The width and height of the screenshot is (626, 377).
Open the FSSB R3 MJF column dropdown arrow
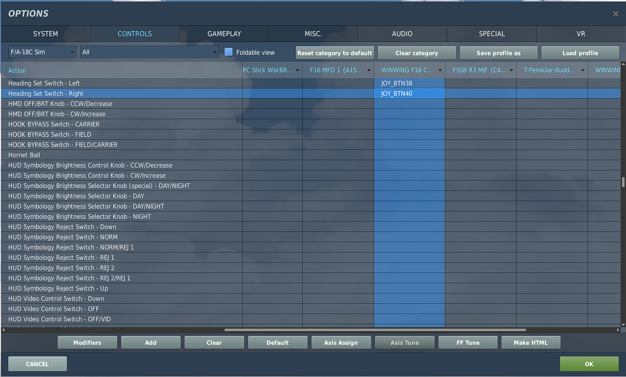(x=511, y=70)
